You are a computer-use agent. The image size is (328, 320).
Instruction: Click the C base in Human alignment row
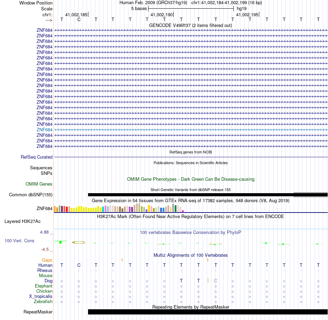[x=79, y=265]
